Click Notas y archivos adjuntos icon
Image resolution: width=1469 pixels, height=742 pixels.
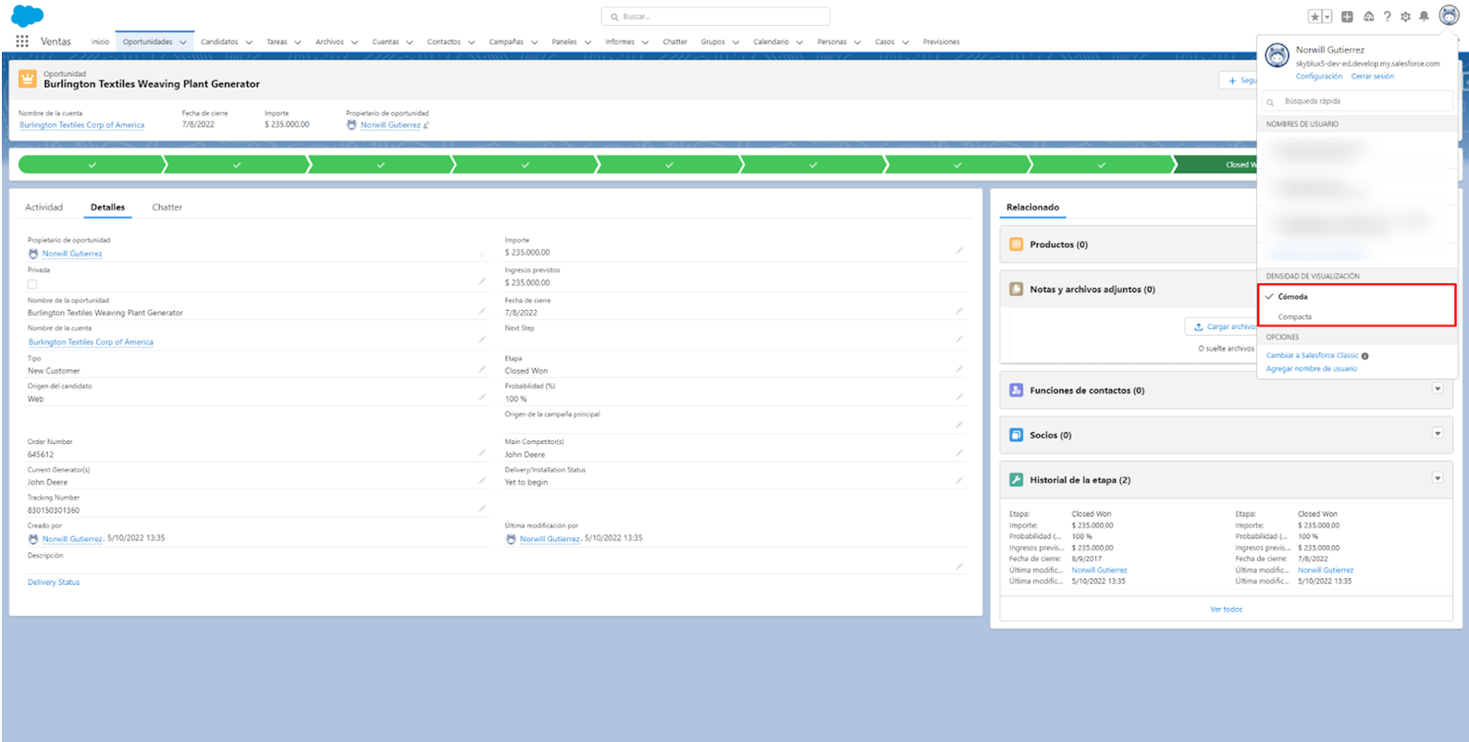[1016, 289]
